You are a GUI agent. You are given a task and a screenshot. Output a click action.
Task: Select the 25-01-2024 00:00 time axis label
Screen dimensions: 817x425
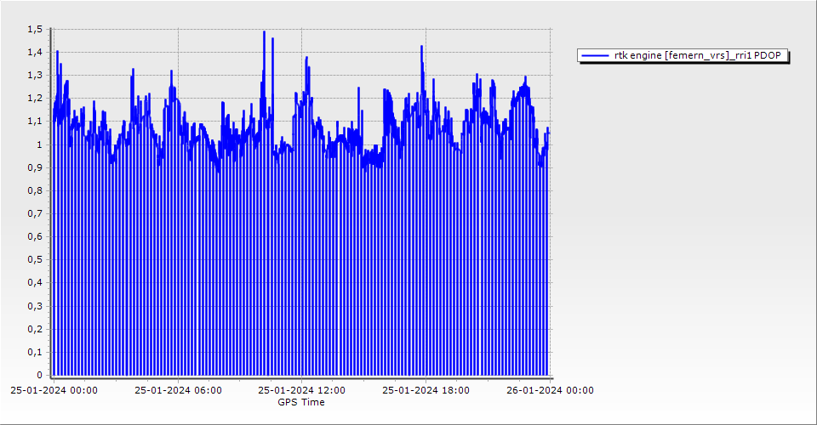[54, 391]
